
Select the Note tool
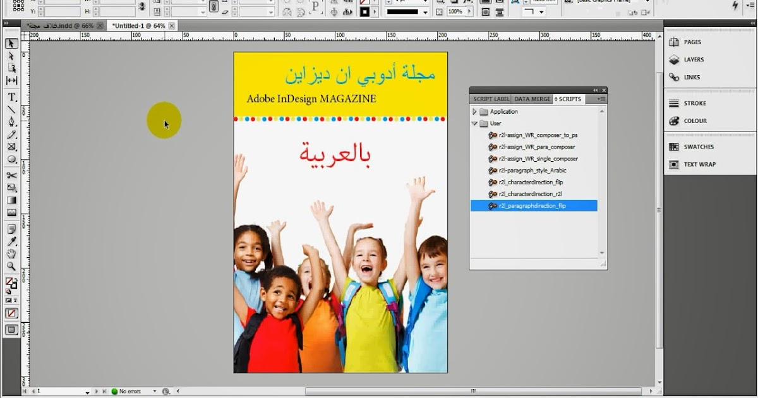(x=11, y=229)
